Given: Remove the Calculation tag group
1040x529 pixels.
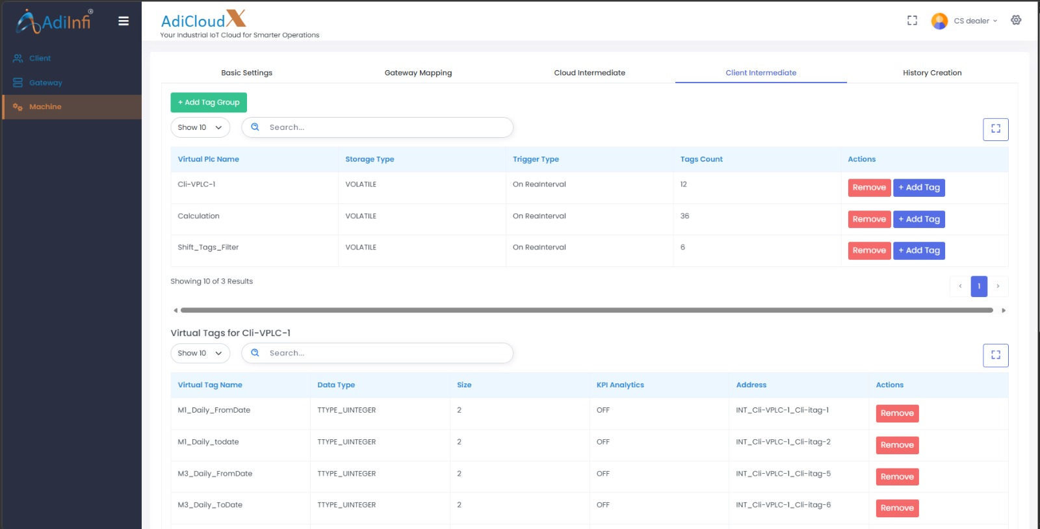Looking at the screenshot, I should (x=869, y=220).
